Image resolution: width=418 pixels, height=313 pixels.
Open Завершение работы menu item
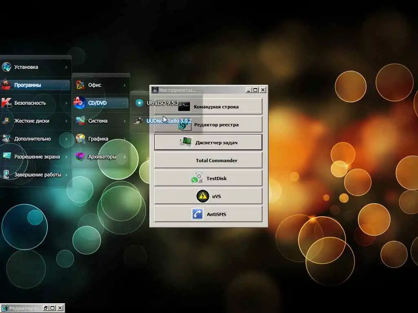click(35, 174)
